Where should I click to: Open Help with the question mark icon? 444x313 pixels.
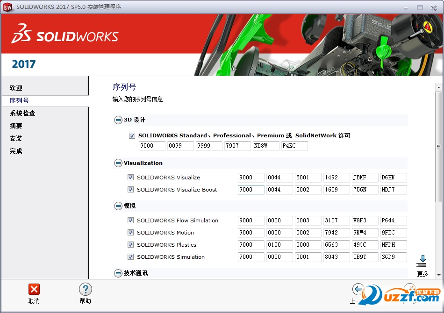click(x=85, y=289)
